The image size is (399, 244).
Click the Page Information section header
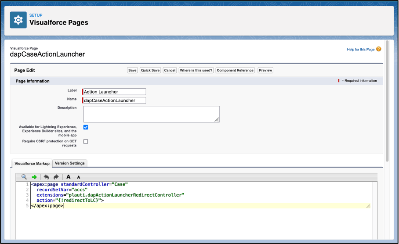point(33,81)
